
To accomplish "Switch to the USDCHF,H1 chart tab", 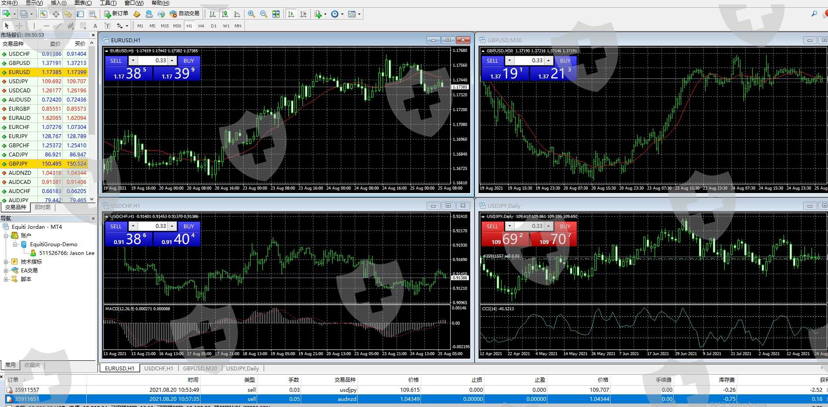I will pos(159,369).
